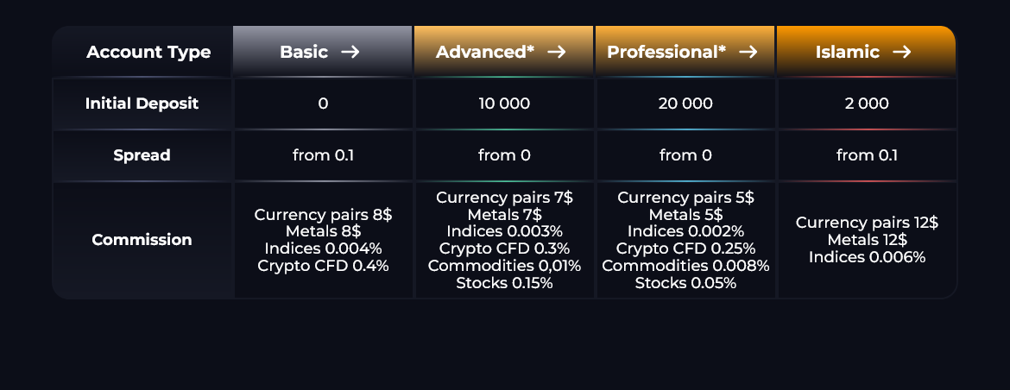Viewport: 1010px width, 390px height.
Task: Click Indices 0.006% in Islamic commission
Action: 867,257
